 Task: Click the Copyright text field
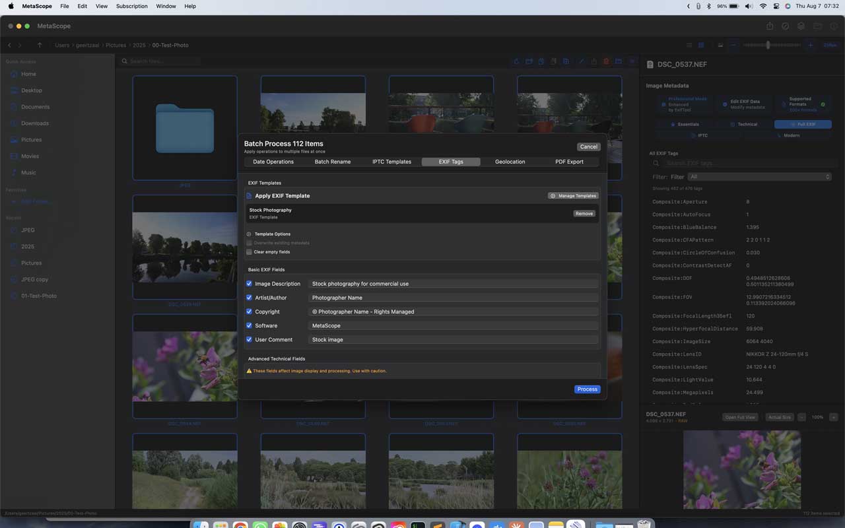coord(454,312)
